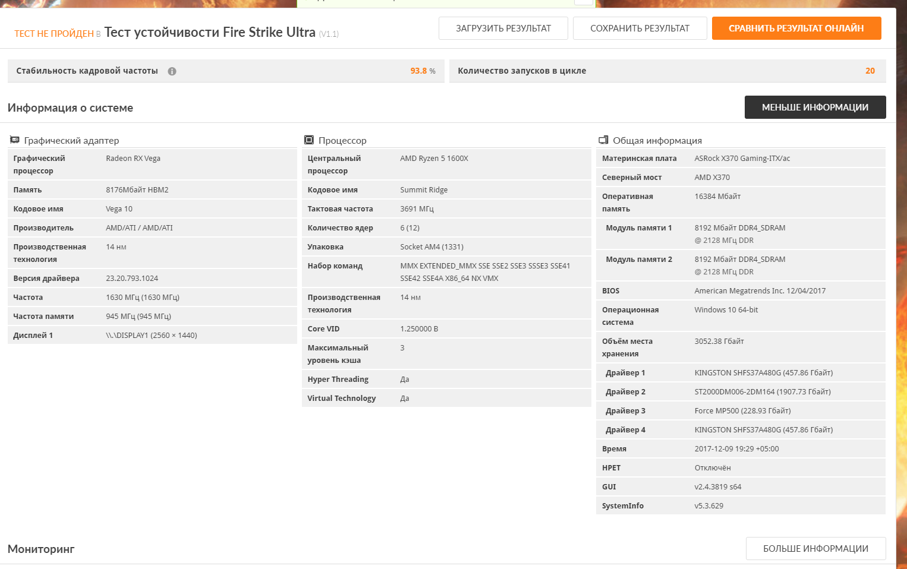The height and width of the screenshot is (569, 907).
Task: Click the Общая информация section icon
Action: (603, 140)
